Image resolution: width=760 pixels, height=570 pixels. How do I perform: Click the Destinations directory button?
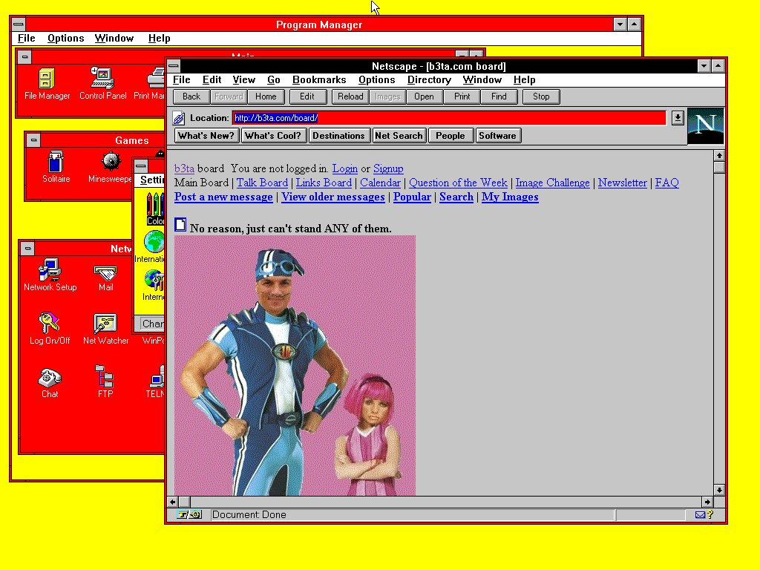coord(338,136)
